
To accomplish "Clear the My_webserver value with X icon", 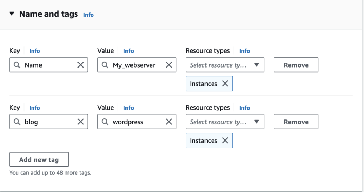I will [169, 65].
